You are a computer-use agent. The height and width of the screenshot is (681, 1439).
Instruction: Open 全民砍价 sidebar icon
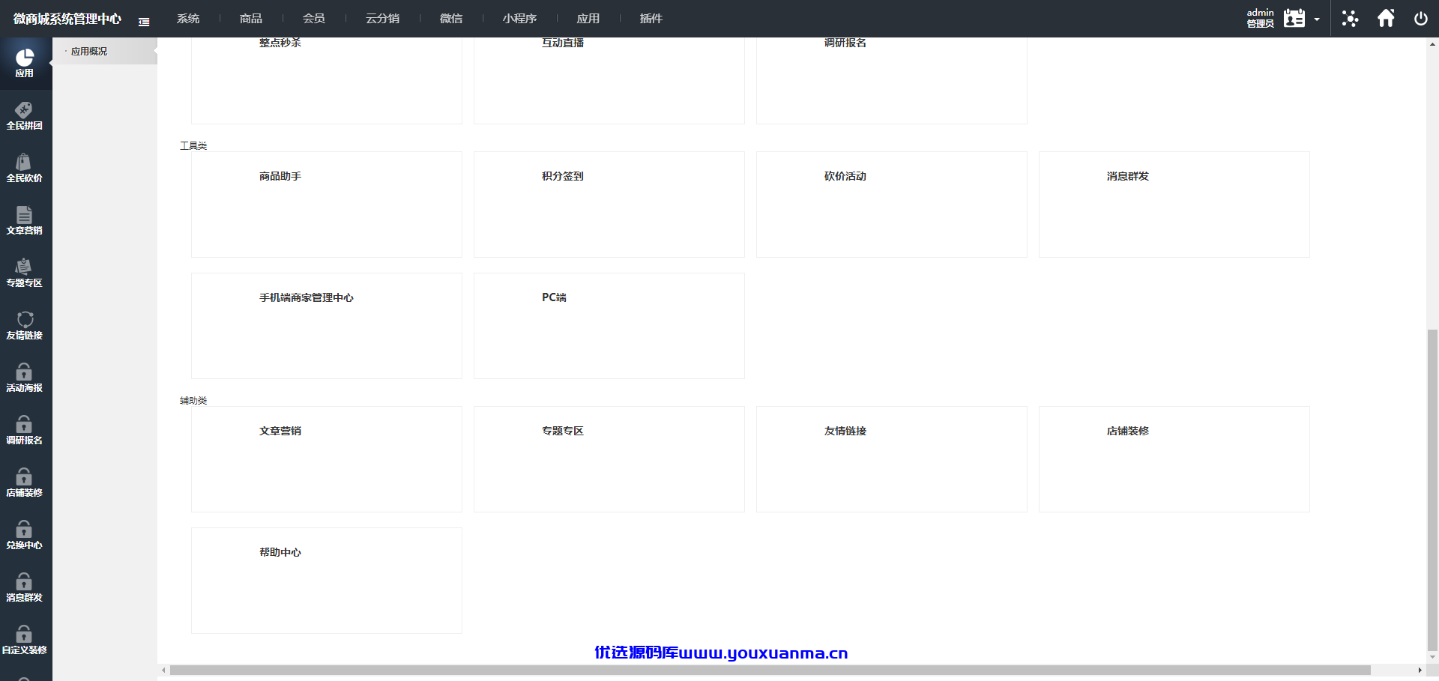pos(25,169)
